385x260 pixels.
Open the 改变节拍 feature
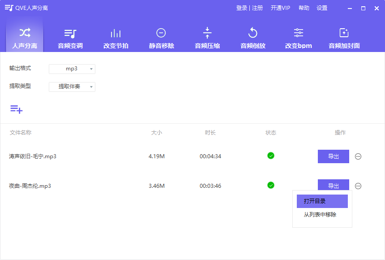(x=115, y=37)
